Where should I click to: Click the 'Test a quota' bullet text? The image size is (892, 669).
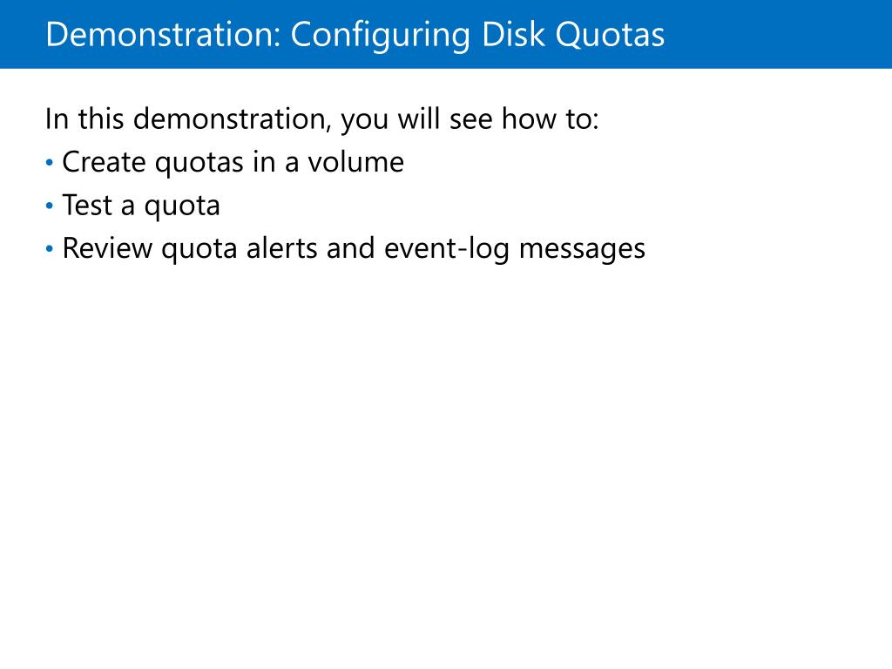click(x=141, y=206)
